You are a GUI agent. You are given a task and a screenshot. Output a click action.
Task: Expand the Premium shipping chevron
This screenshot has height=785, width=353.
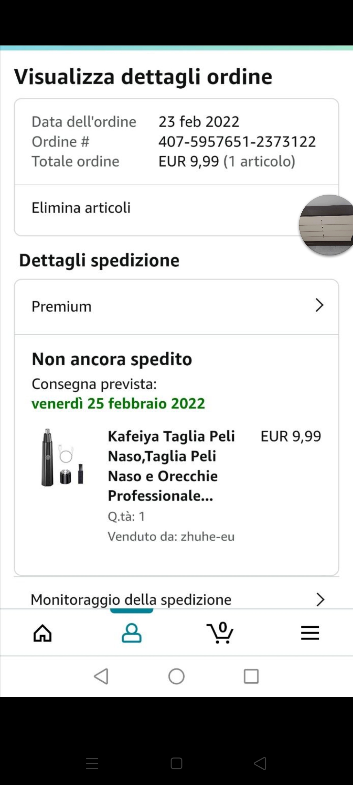click(x=319, y=305)
